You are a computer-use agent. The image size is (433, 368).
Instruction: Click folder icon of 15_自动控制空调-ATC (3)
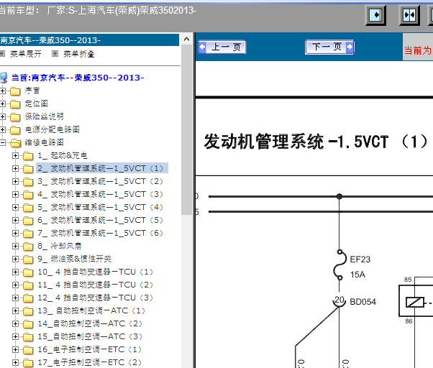pos(28,337)
